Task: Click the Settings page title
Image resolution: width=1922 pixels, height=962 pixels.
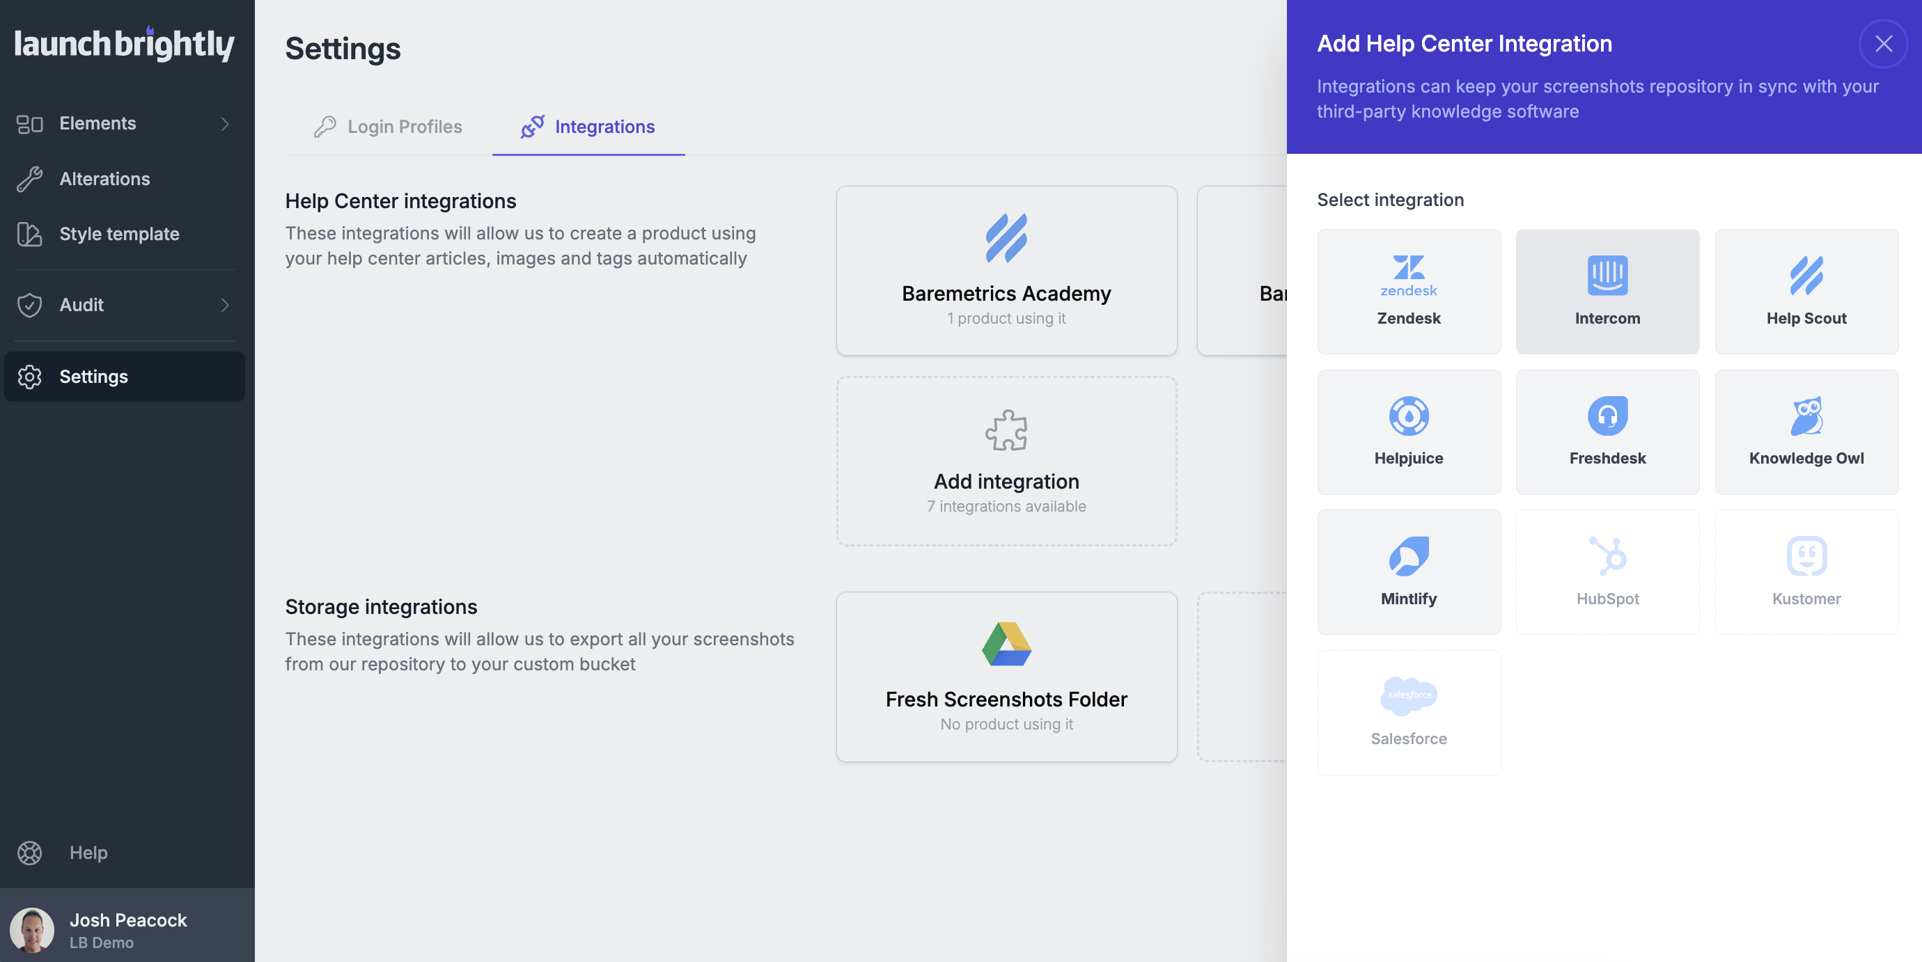Action: coord(343,49)
